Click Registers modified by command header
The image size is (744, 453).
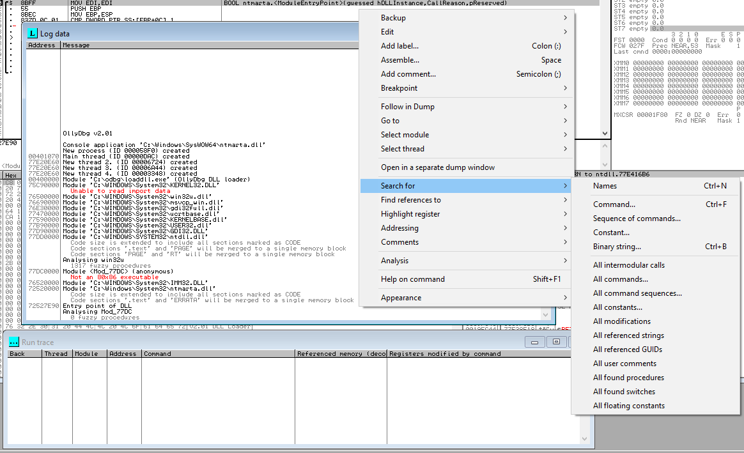[479, 354]
